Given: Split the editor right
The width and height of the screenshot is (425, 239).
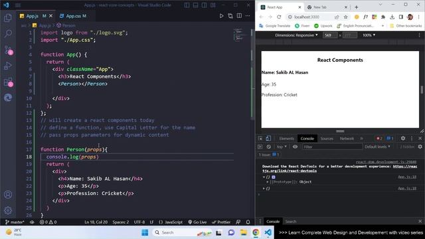Looking at the screenshot, I should point(239,16).
